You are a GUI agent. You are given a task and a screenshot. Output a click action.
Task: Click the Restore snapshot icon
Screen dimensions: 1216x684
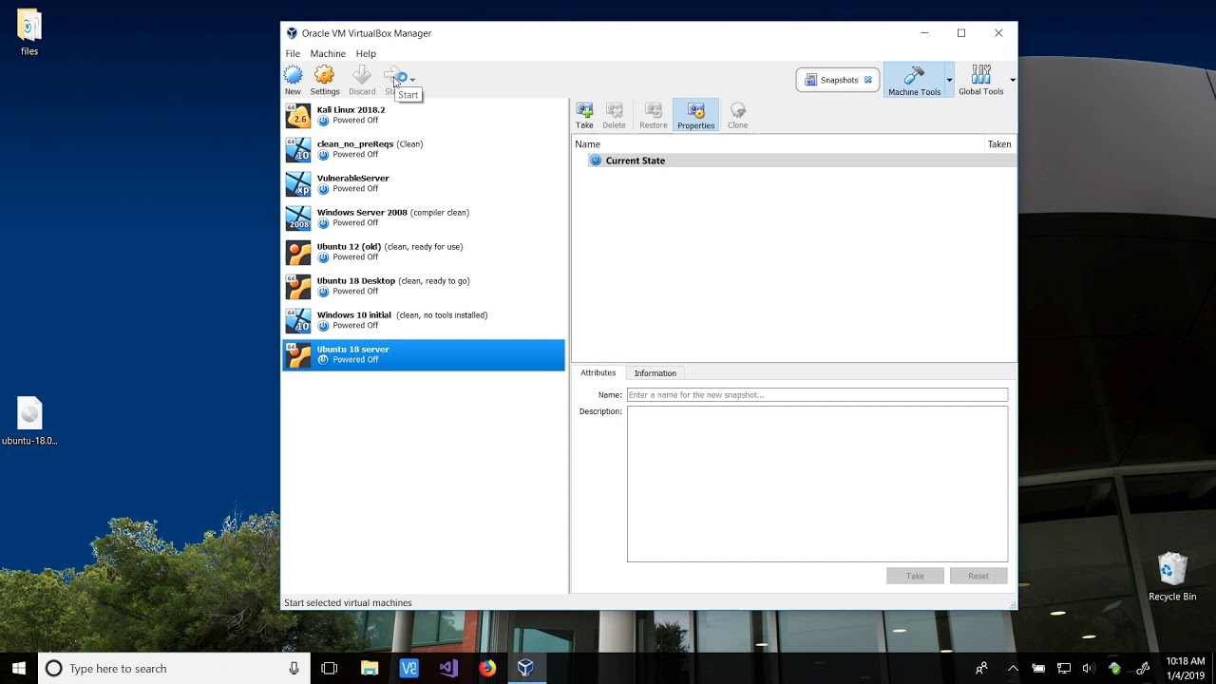tap(654, 115)
